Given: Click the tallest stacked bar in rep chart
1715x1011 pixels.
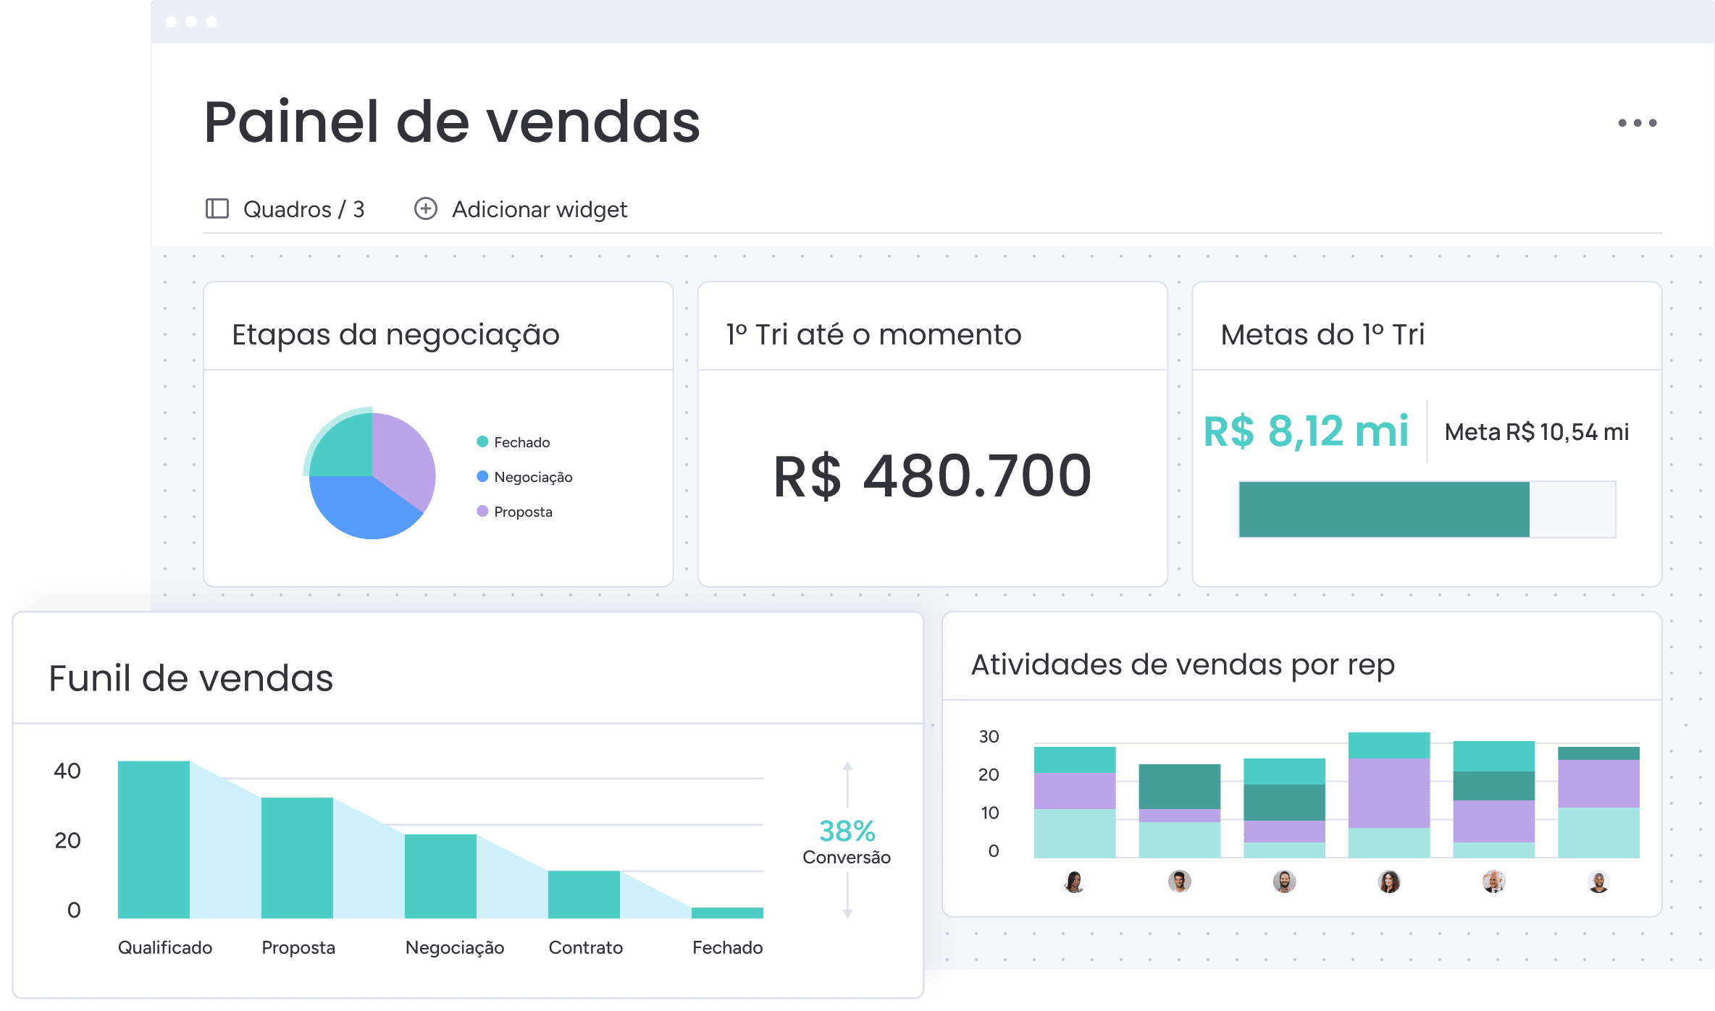Looking at the screenshot, I should point(1389,795).
